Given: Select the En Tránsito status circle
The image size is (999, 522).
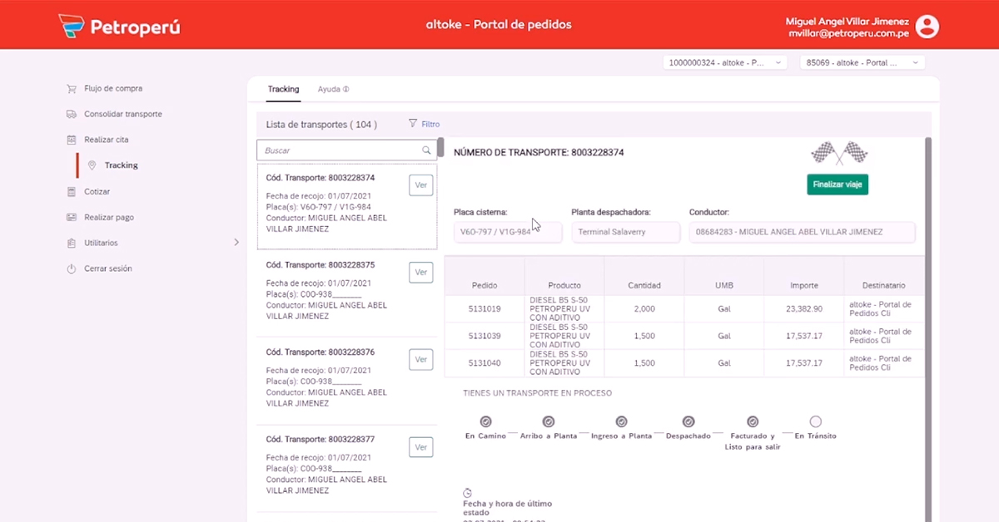Looking at the screenshot, I should click(x=815, y=421).
